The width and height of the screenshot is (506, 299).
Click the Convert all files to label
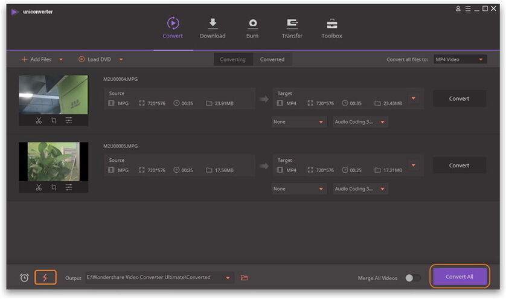point(407,59)
